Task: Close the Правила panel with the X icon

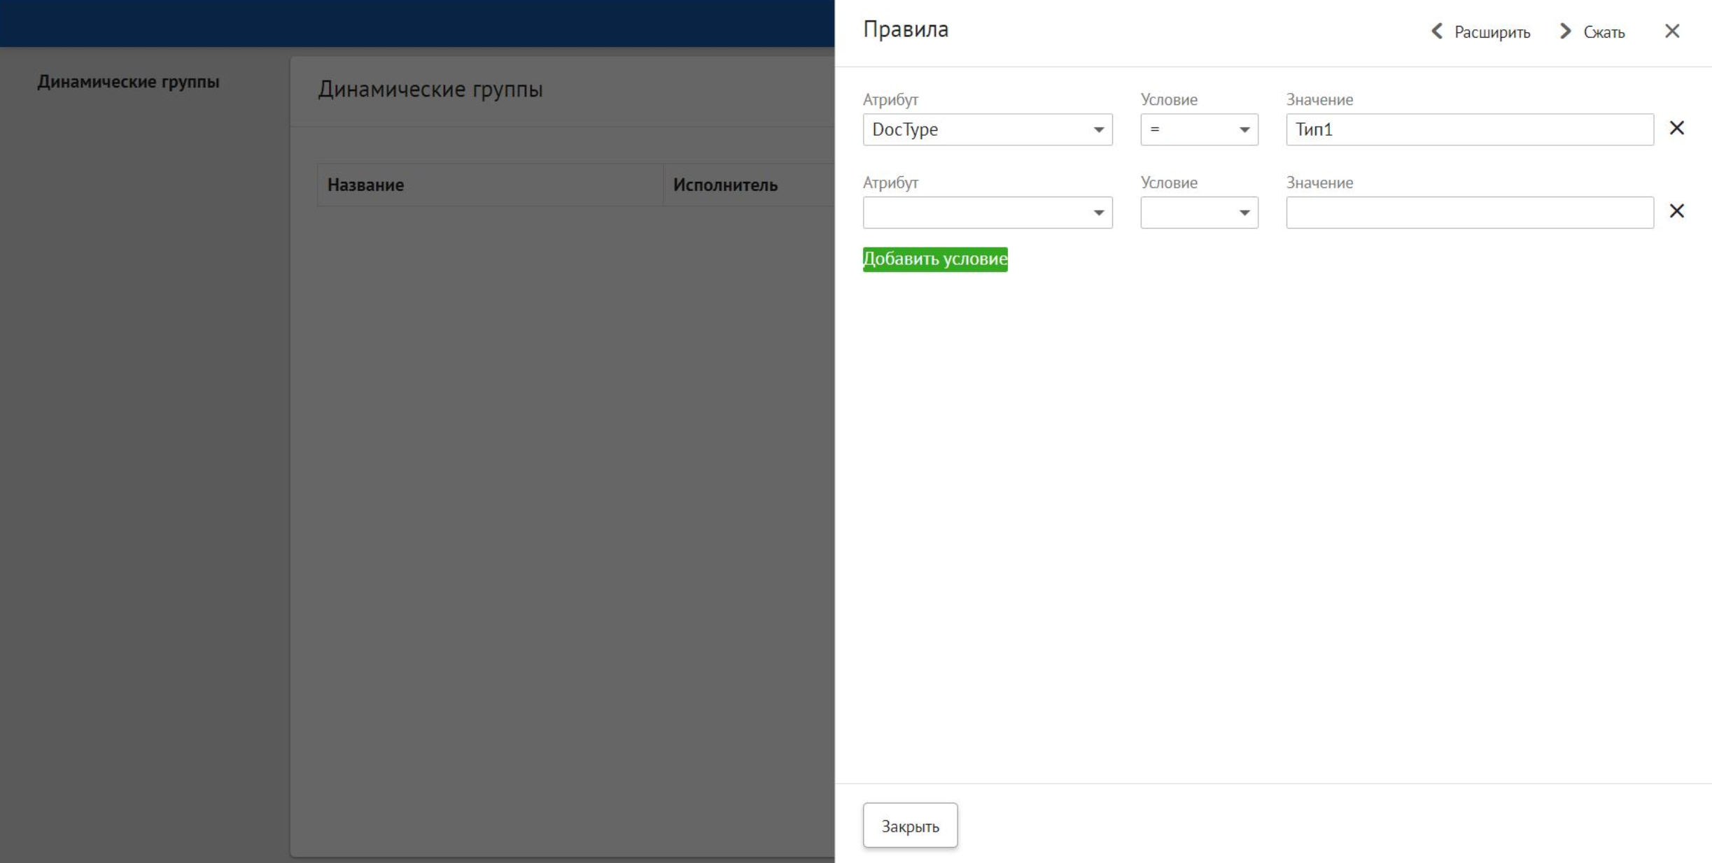Action: pyautogui.click(x=1673, y=31)
